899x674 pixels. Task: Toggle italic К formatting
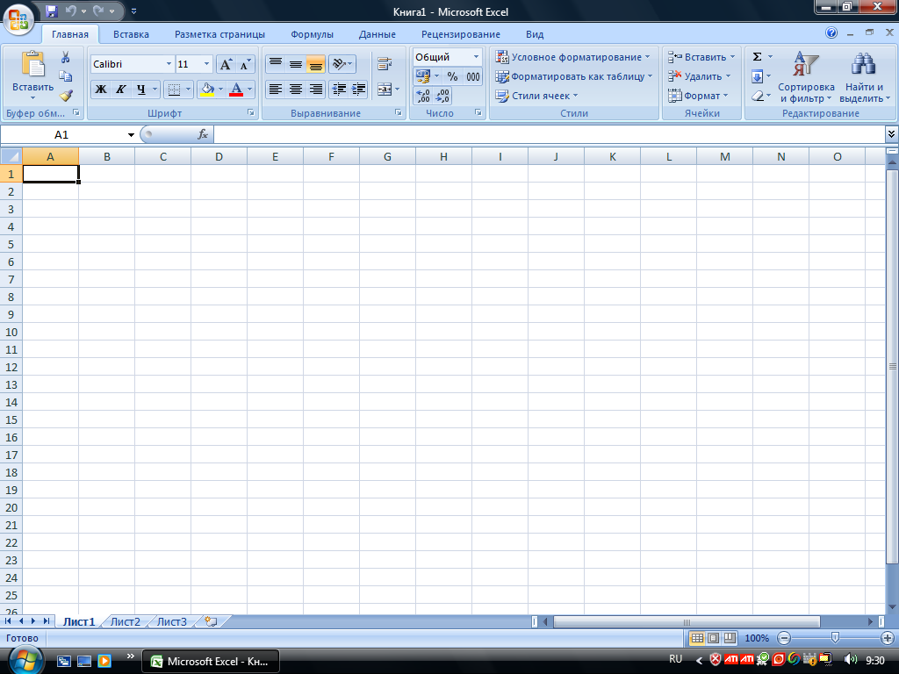[120, 89]
